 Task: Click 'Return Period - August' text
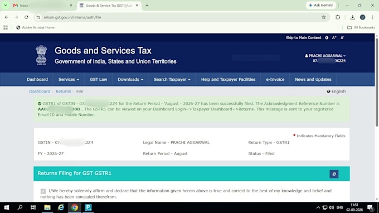click(165, 153)
